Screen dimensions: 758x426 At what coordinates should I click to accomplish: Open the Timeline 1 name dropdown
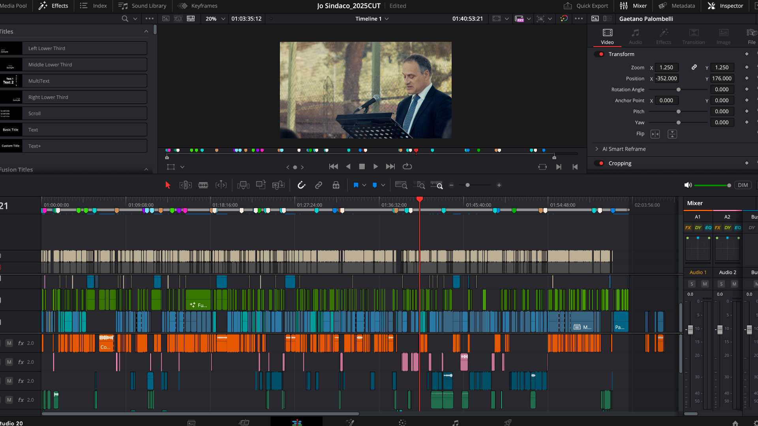387,19
